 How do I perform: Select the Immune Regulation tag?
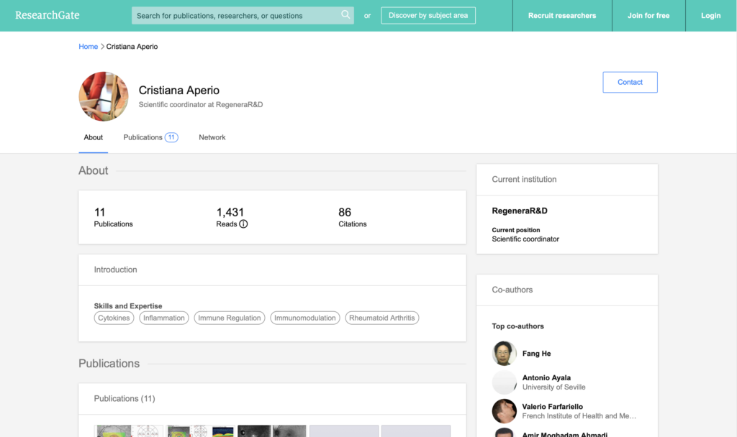point(230,318)
